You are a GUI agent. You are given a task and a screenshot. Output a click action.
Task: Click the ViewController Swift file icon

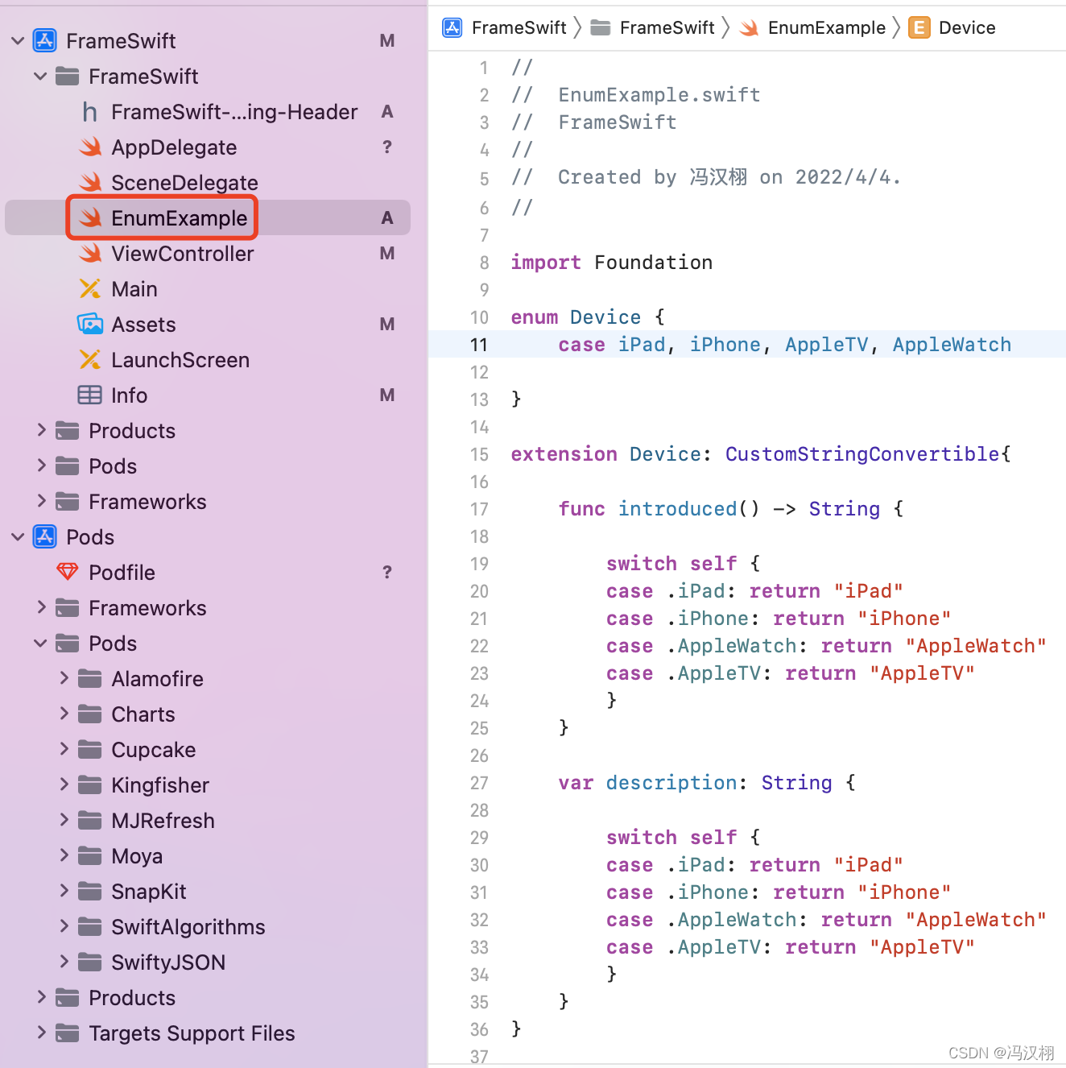click(x=90, y=253)
